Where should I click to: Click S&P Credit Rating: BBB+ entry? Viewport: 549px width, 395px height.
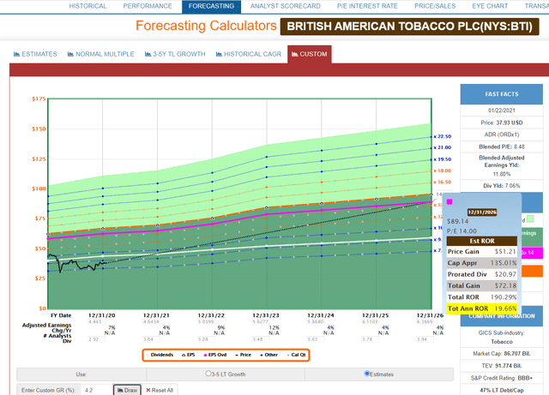point(501,378)
